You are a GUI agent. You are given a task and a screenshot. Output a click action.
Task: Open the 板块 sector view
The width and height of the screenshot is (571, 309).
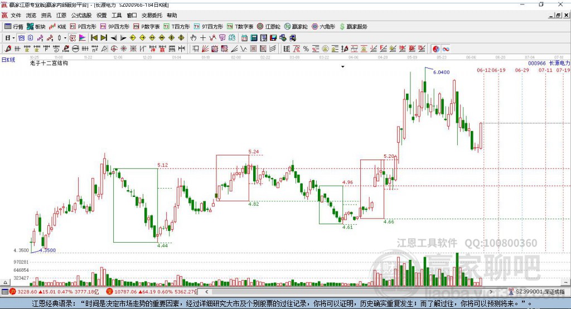[x=36, y=27]
